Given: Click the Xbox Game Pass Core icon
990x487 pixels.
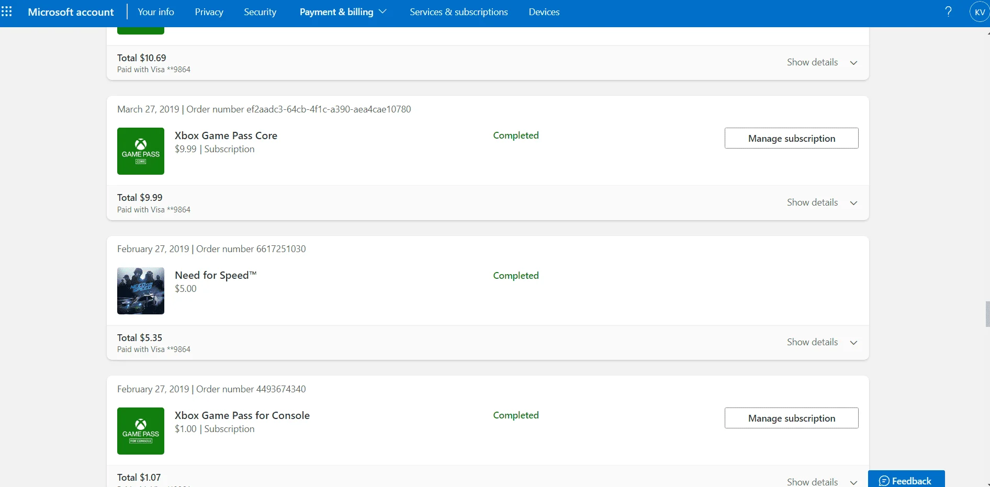Looking at the screenshot, I should coord(141,151).
